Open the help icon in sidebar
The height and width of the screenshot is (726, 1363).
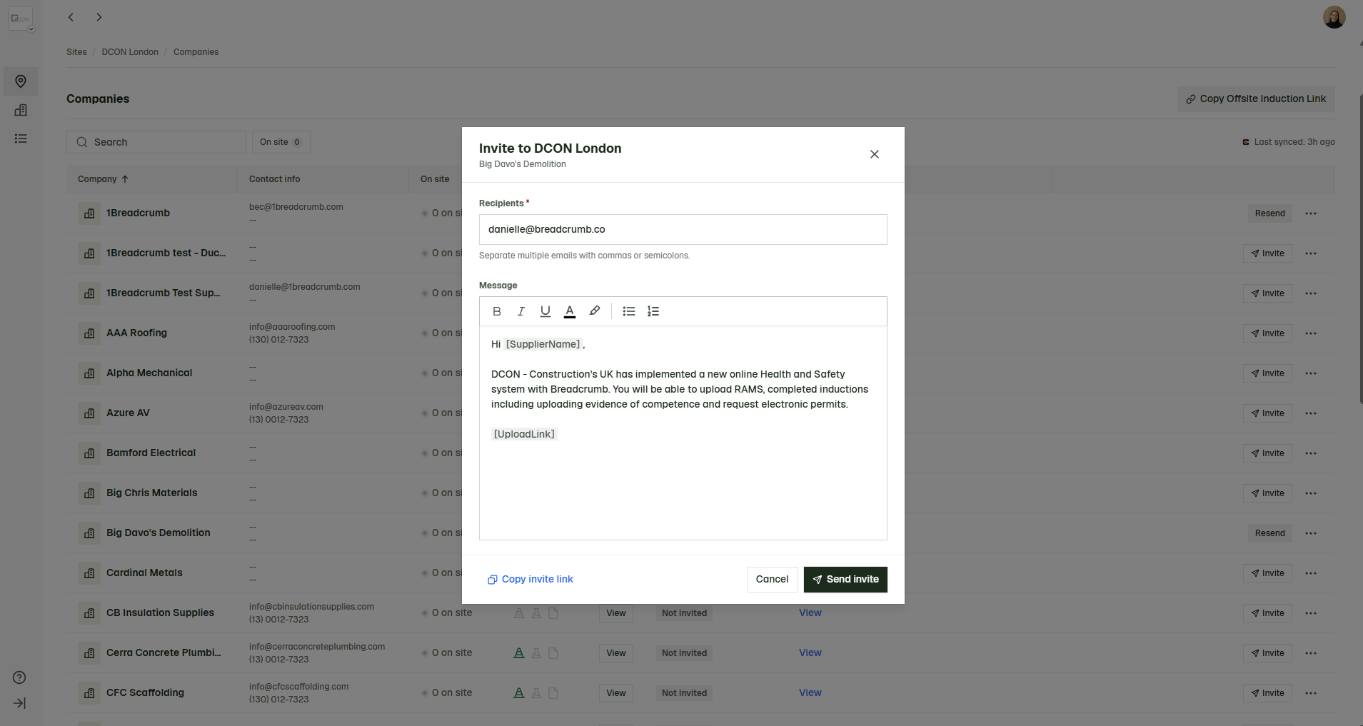click(20, 677)
